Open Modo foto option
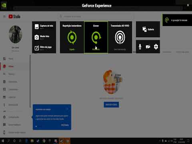 42,37
